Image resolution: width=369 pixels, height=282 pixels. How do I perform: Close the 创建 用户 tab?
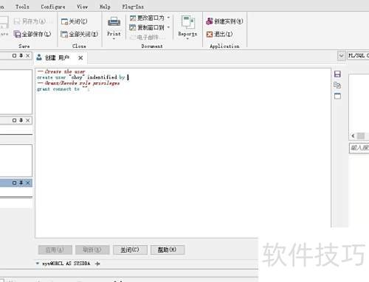(x=80, y=58)
